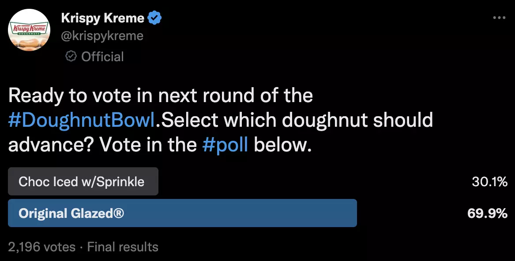Click the Krispy Kreme profile avatar

[29, 29]
